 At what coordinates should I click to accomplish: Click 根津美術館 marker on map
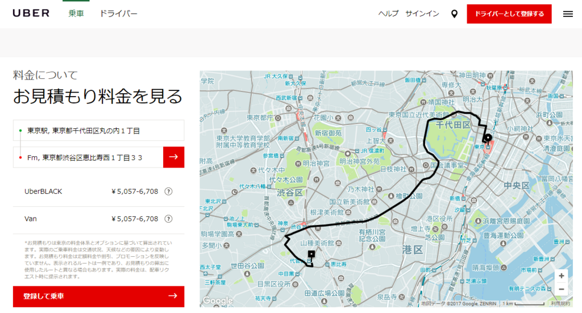tap(348, 212)
